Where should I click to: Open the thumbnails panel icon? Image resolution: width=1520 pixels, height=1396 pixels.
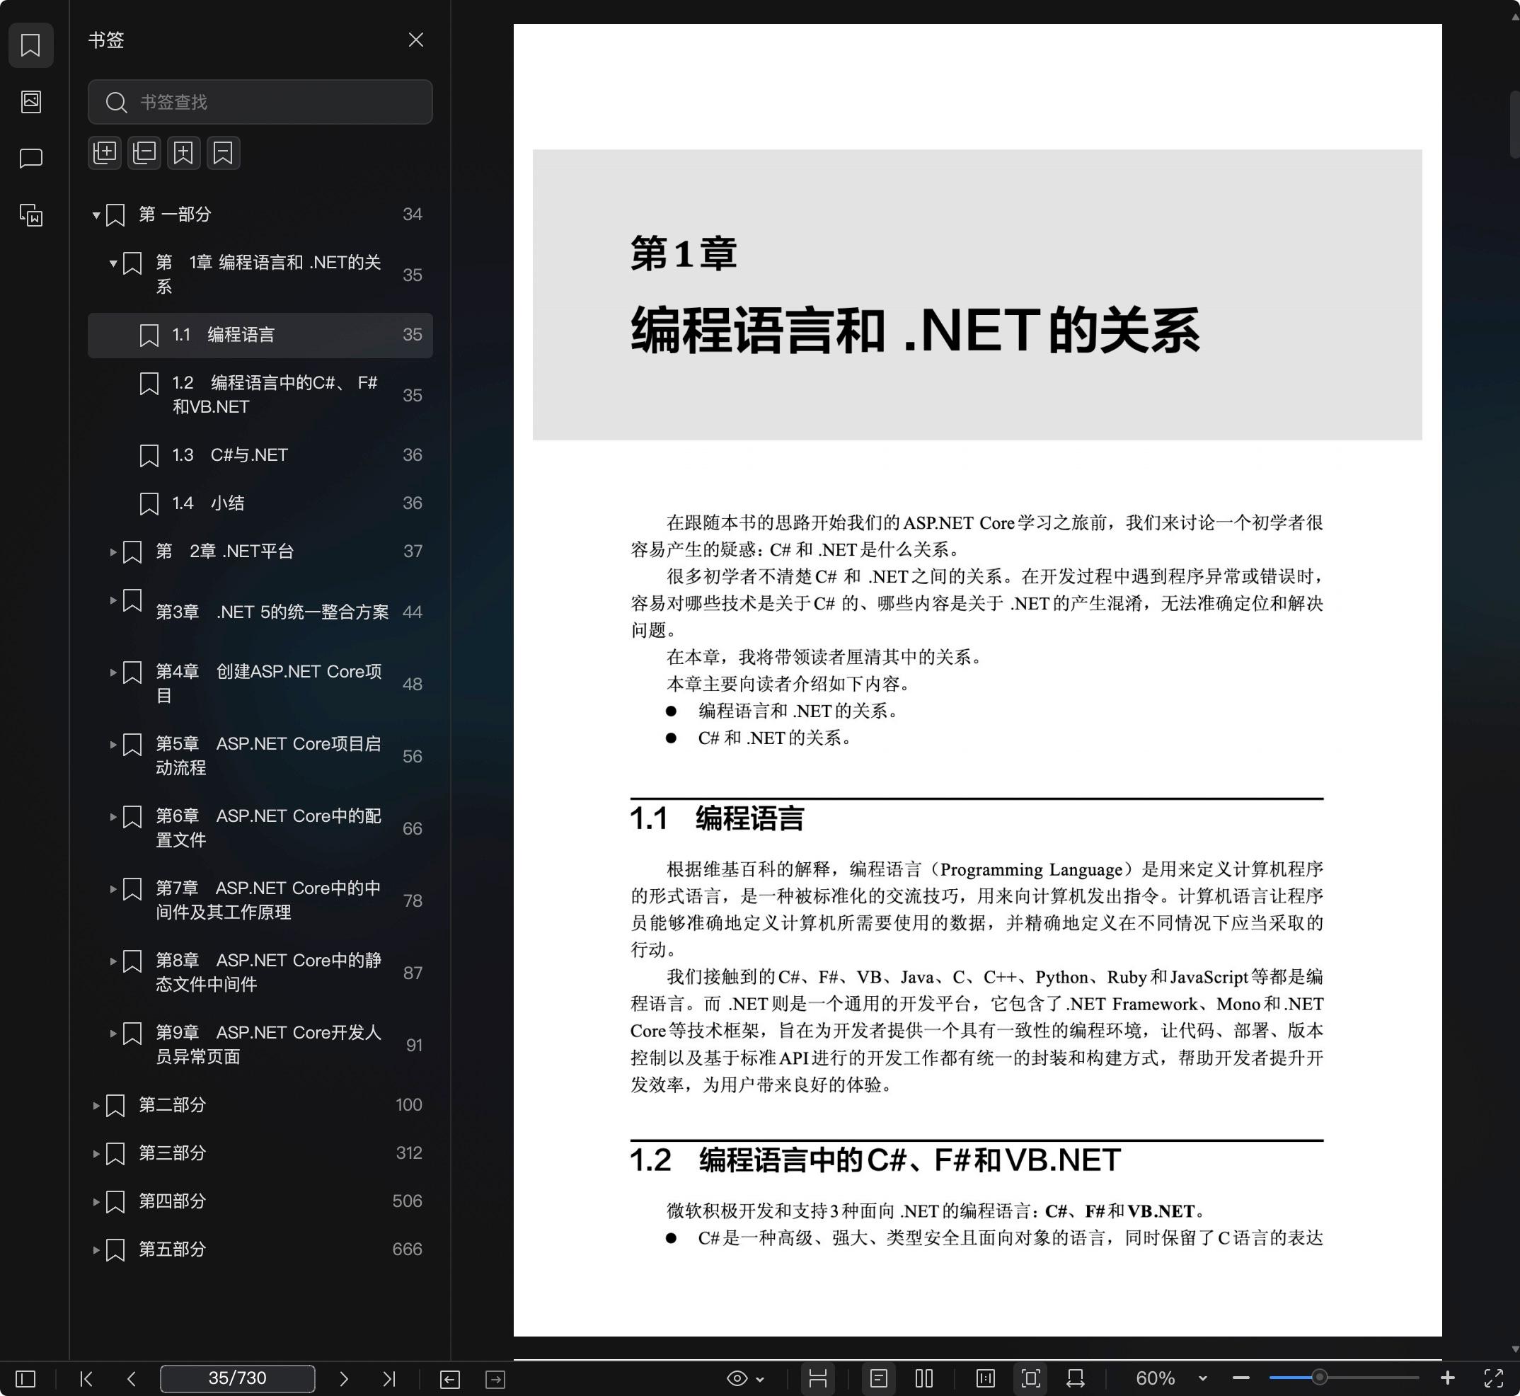pos(30,101)
